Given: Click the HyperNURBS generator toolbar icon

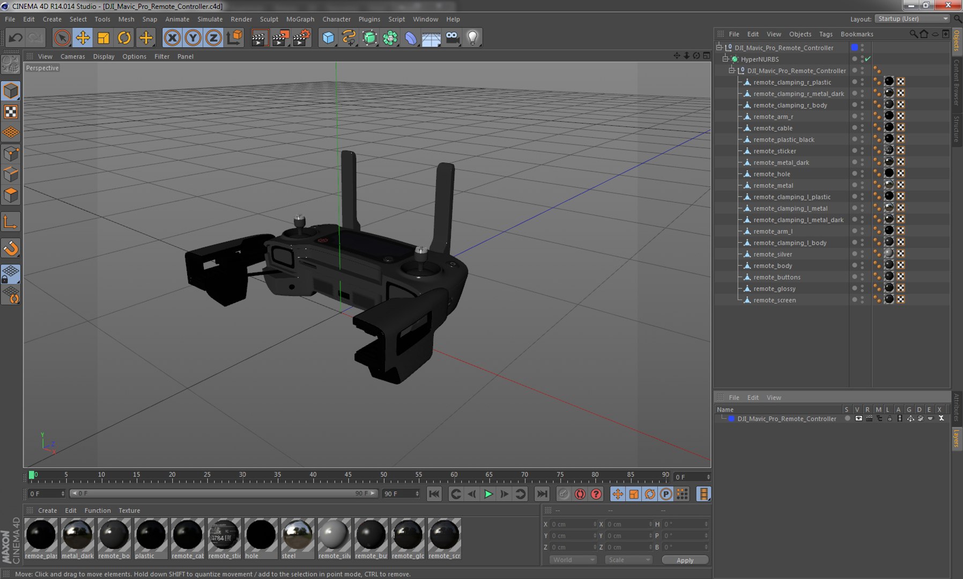Looking at the screenshot, I should coord(370,38).
